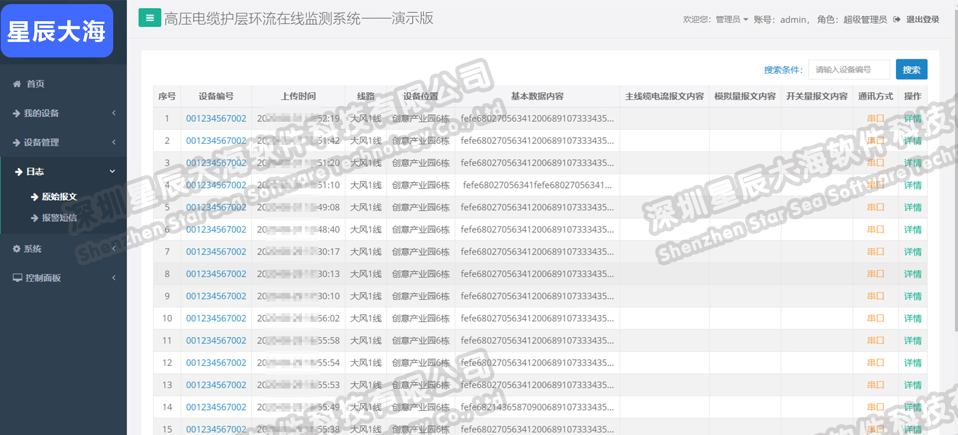958x435 pixels.
Task: Collapse the 日志 menu chevron
Action: pos(113,172)
